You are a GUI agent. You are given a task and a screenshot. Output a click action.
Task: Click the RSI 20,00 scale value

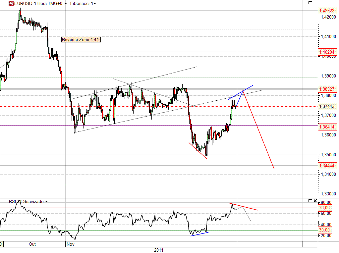[326, 236]
